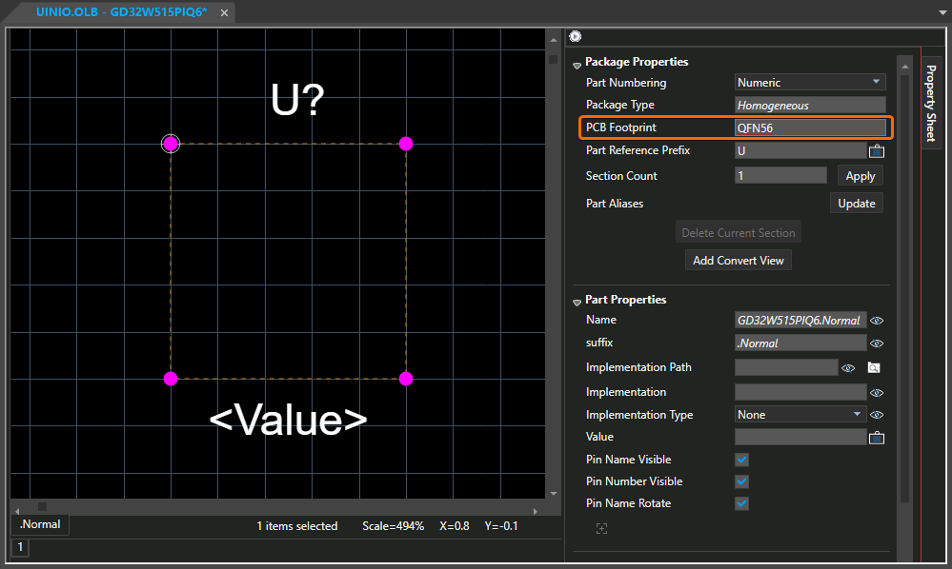Screen dimensions: 952x569
Task: Click the small add-property icon below Pin Name Rotate
Action: tap(601, 529)
